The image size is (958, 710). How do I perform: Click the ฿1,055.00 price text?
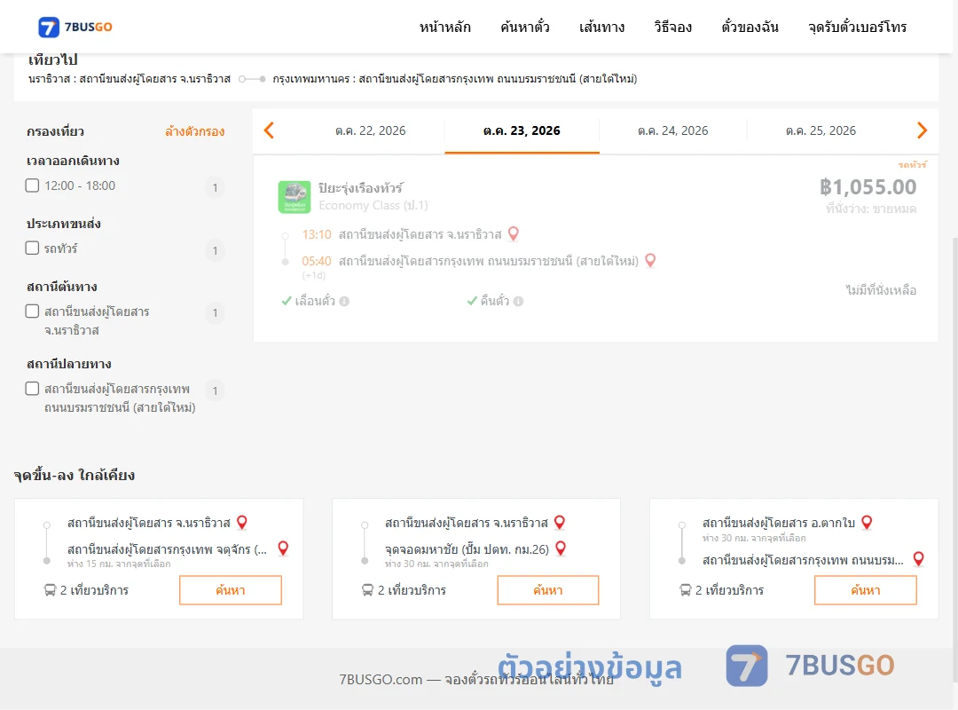868,187
